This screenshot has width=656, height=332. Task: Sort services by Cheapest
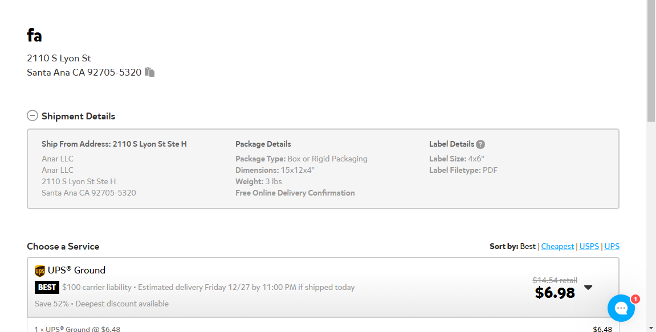click(557, 246)
